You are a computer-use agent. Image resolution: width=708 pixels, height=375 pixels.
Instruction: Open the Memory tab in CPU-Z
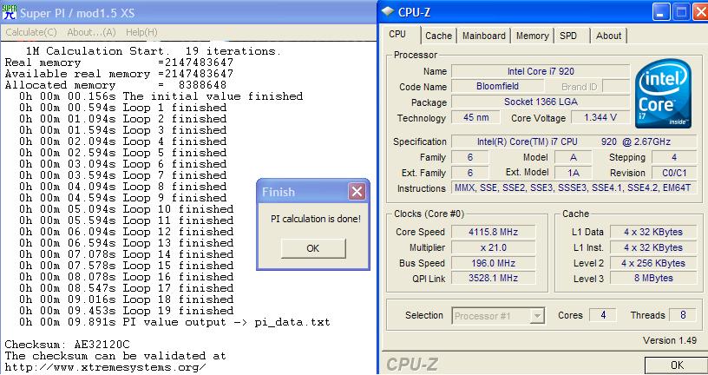(533, 36)
